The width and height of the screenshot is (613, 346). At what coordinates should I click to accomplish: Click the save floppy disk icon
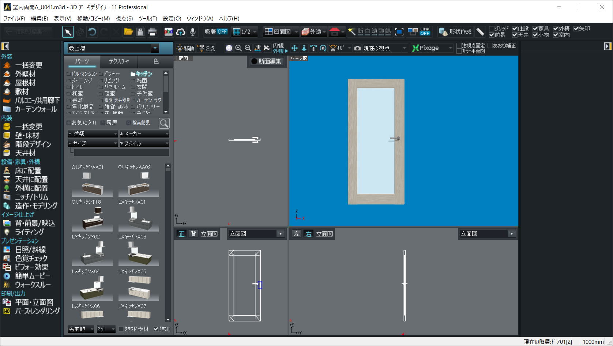pyautogui.click(x=140, y=32)
